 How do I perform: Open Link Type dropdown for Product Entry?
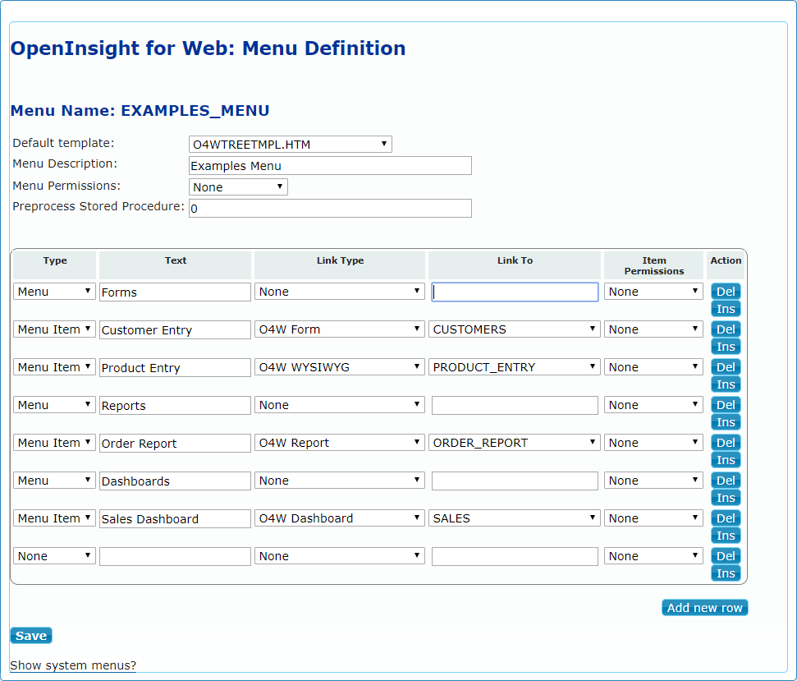point(340,367)
